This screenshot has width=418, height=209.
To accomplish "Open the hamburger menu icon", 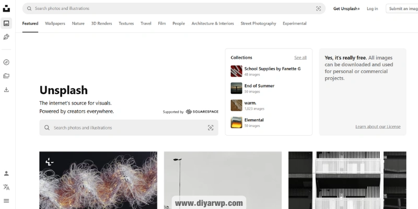I will click(x=6, y=201).
